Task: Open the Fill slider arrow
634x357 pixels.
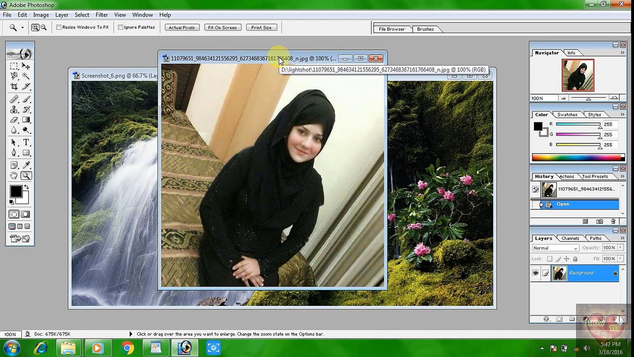Action: click(620, 259)
